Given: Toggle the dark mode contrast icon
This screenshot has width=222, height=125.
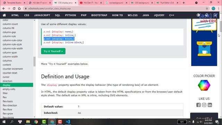Looking at the screenshot, I should (198, 15).
